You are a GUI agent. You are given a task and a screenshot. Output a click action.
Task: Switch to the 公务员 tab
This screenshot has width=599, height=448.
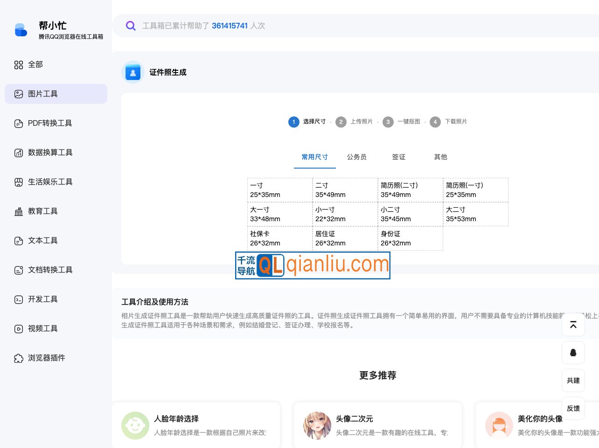[x=357, y=157]
